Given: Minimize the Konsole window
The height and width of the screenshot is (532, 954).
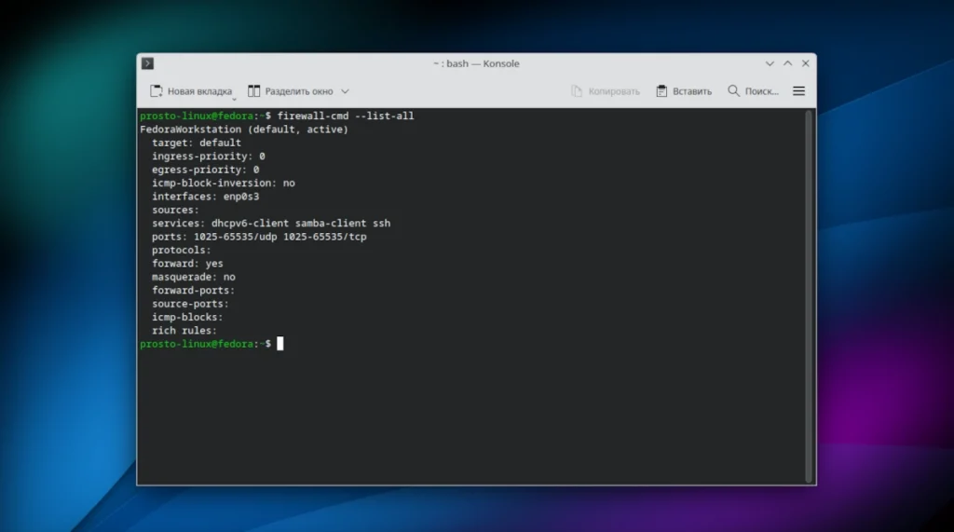Looking at the screenshot, I should coord(770,63).
